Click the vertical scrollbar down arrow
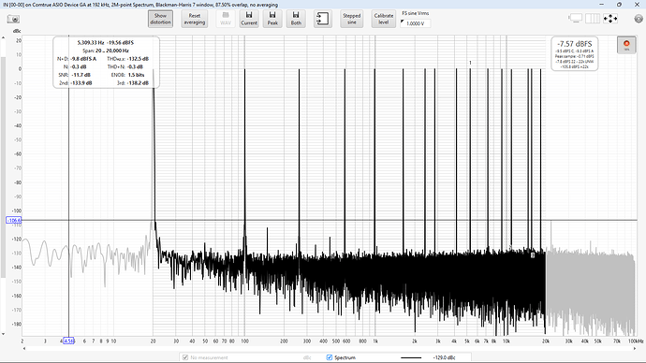Screen dimensions: 646x363 (4, 334)
